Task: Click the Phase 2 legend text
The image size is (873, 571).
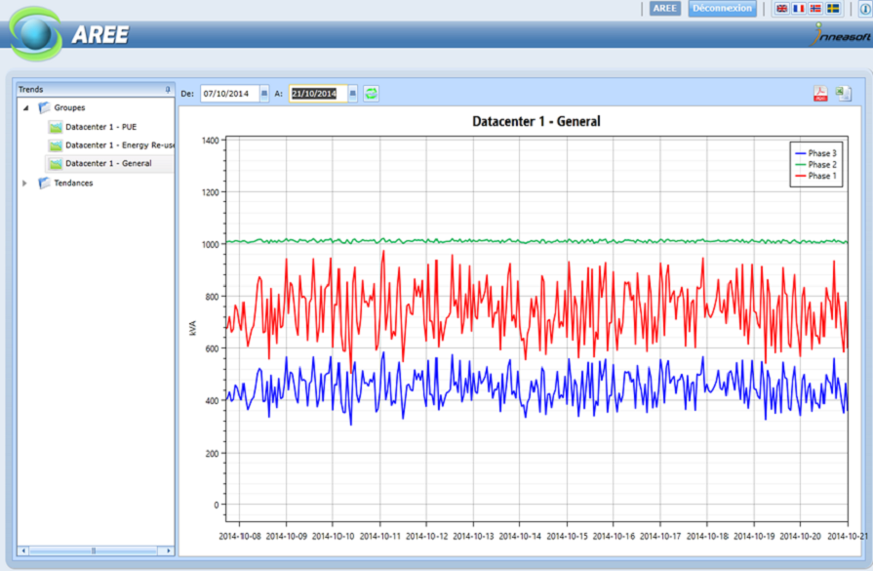Action: click(x=822, y=164)
